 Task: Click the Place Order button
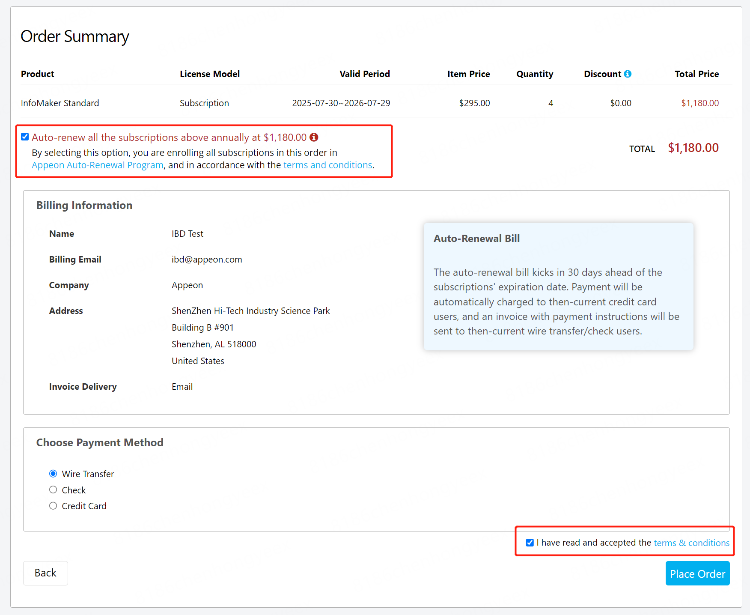pyautogui.click(x=698, y=573)
